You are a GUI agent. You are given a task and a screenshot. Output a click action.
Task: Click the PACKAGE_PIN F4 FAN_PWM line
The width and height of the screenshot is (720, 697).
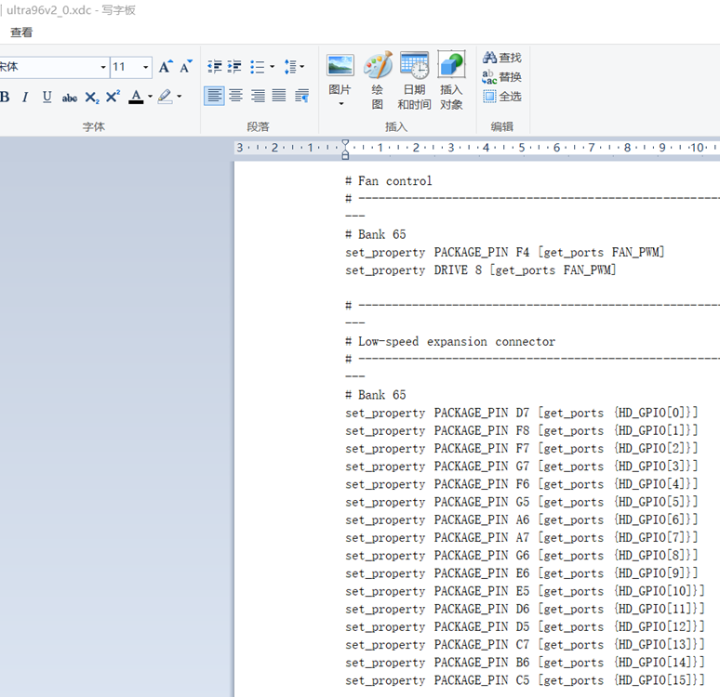coord(504,253)
